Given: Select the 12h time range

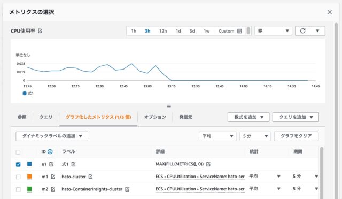Looking at the screenshot, I should [x=163, y=31].
